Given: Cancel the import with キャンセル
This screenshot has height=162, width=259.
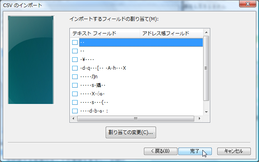Looking at the screenshot, I should pos(234,151).
